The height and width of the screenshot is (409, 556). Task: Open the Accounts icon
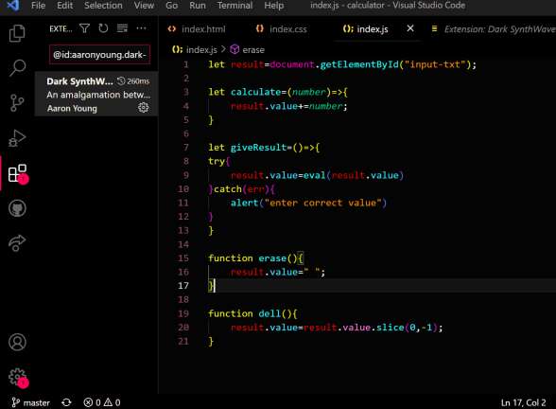pos(17,343)
